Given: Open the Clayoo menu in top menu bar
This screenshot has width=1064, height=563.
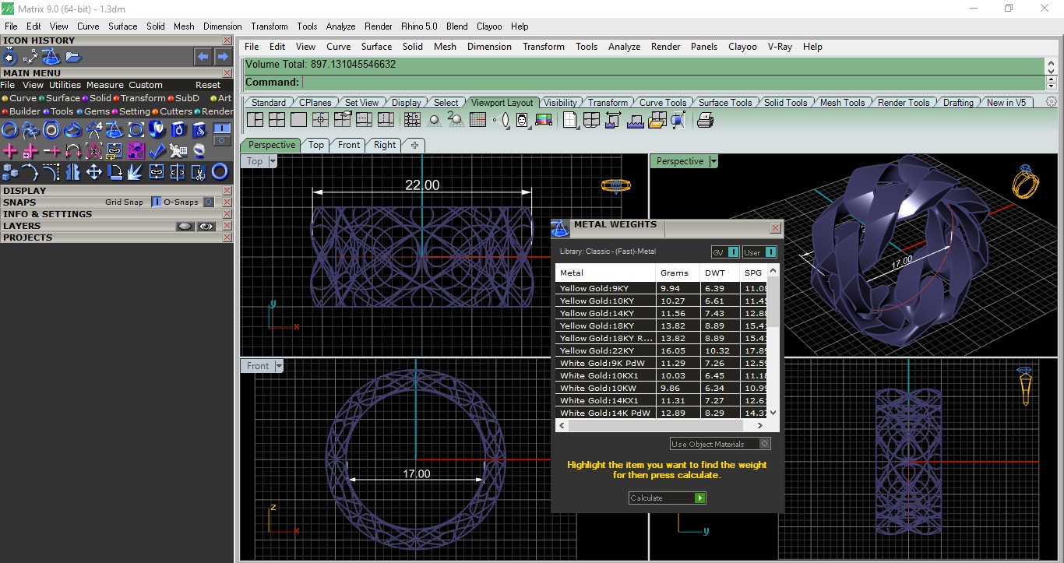Looking at the screenshot, I should tap(742, 47).
